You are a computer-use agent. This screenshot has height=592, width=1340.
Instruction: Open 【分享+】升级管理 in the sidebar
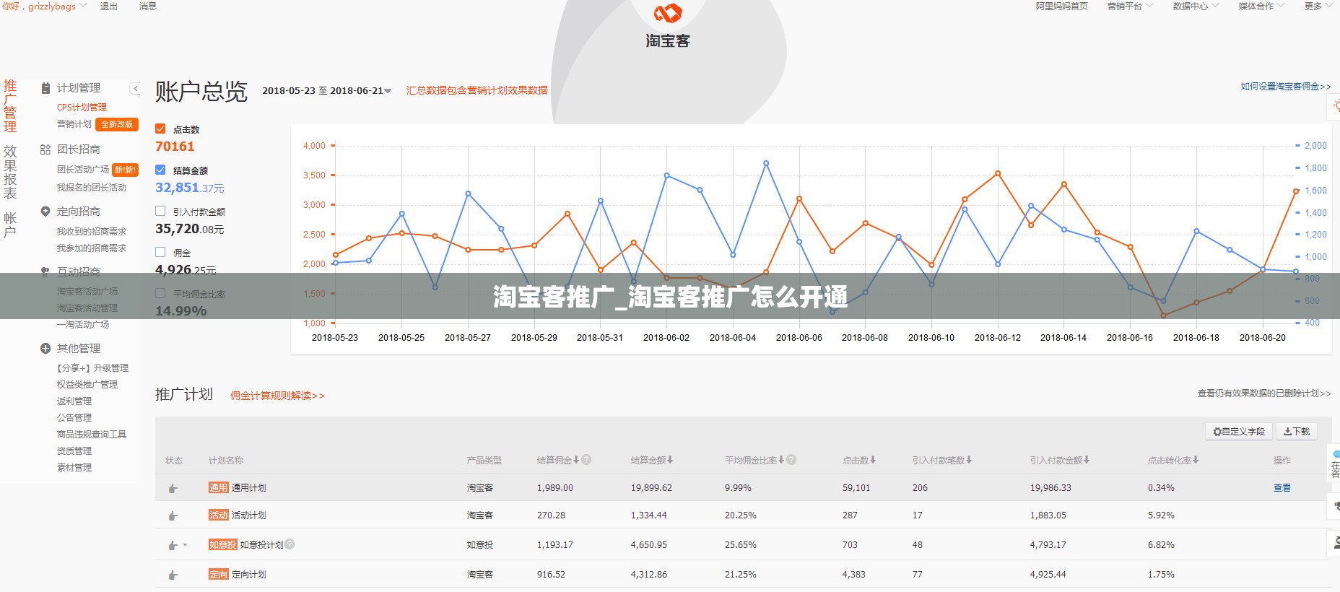[x=92, y=368]
